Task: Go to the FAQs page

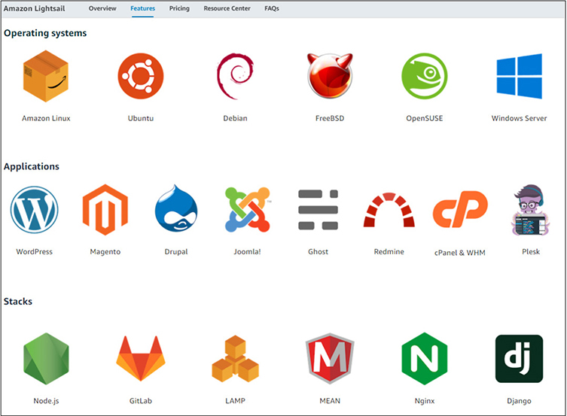Action: pyautogui.click(x=272, y=8)
